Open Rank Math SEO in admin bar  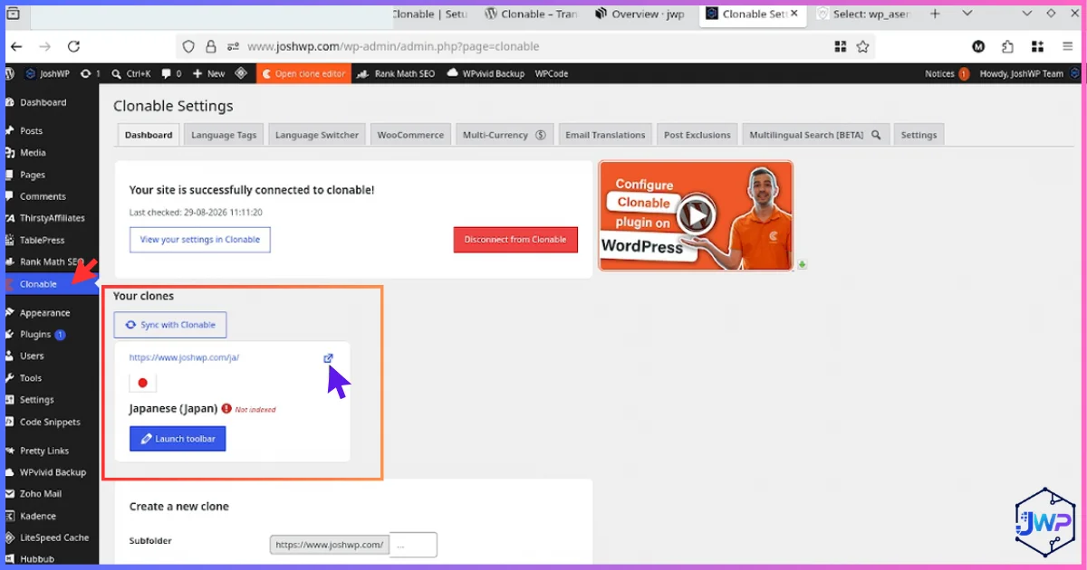pyautogui.click(x=396, y=73)
